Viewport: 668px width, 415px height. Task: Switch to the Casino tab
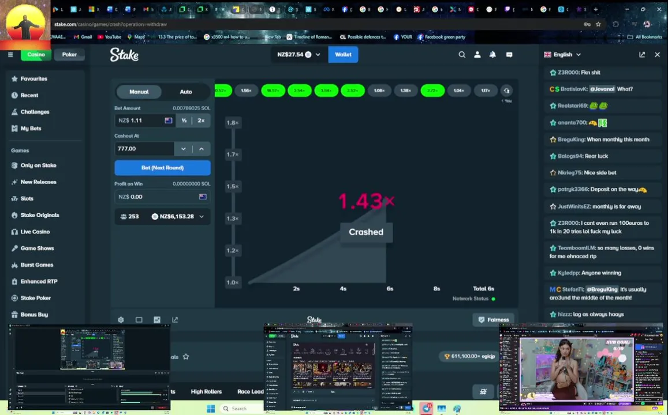pos(36,54)
